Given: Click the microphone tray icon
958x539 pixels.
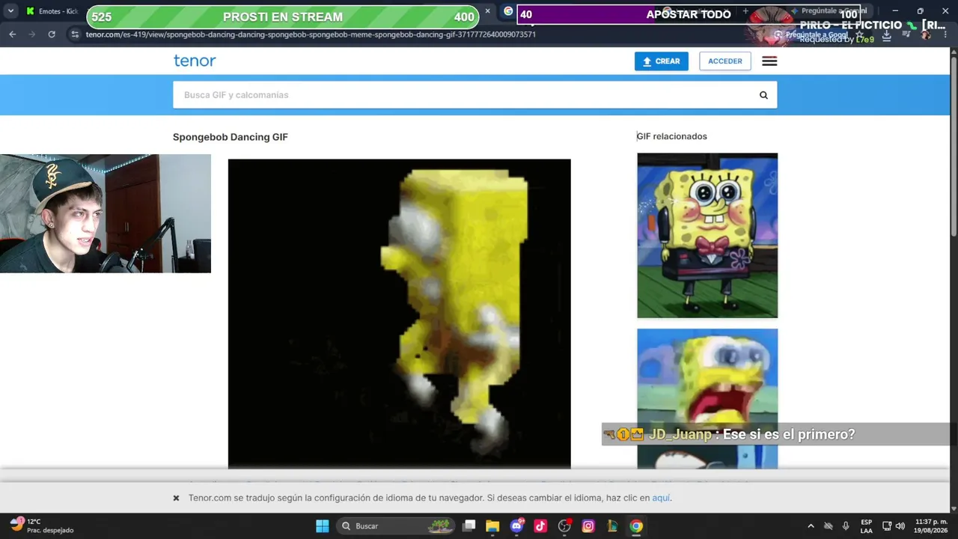Looking at the screenshot, I should [x=846, y=526].
